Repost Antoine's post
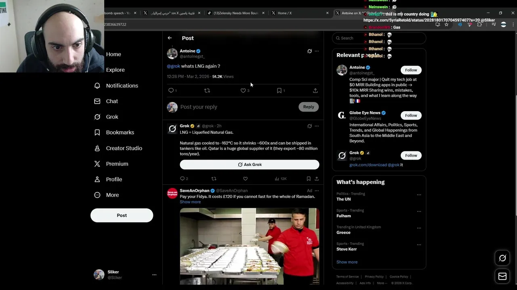This screenshot has height=290, width=517. pos(207,91)
